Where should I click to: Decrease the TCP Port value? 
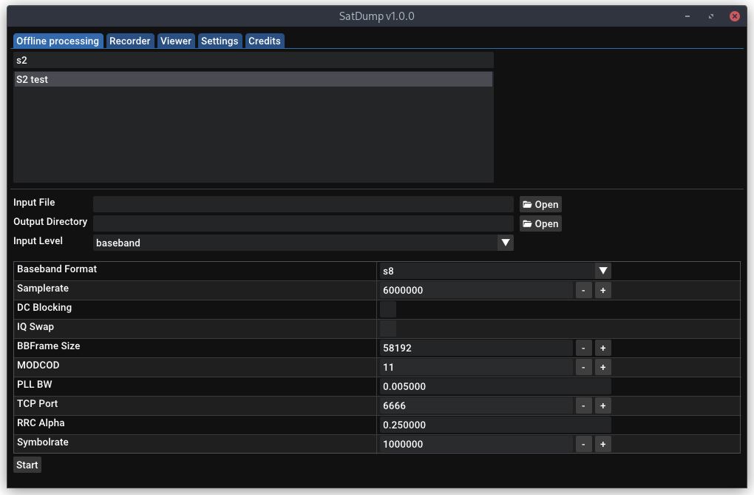click(x=583, y=406)
